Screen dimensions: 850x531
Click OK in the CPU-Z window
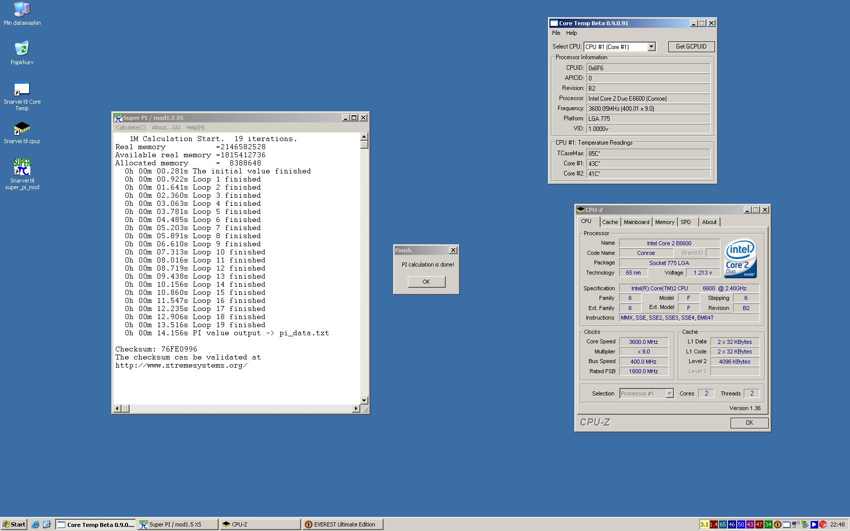tap(749, 423)
